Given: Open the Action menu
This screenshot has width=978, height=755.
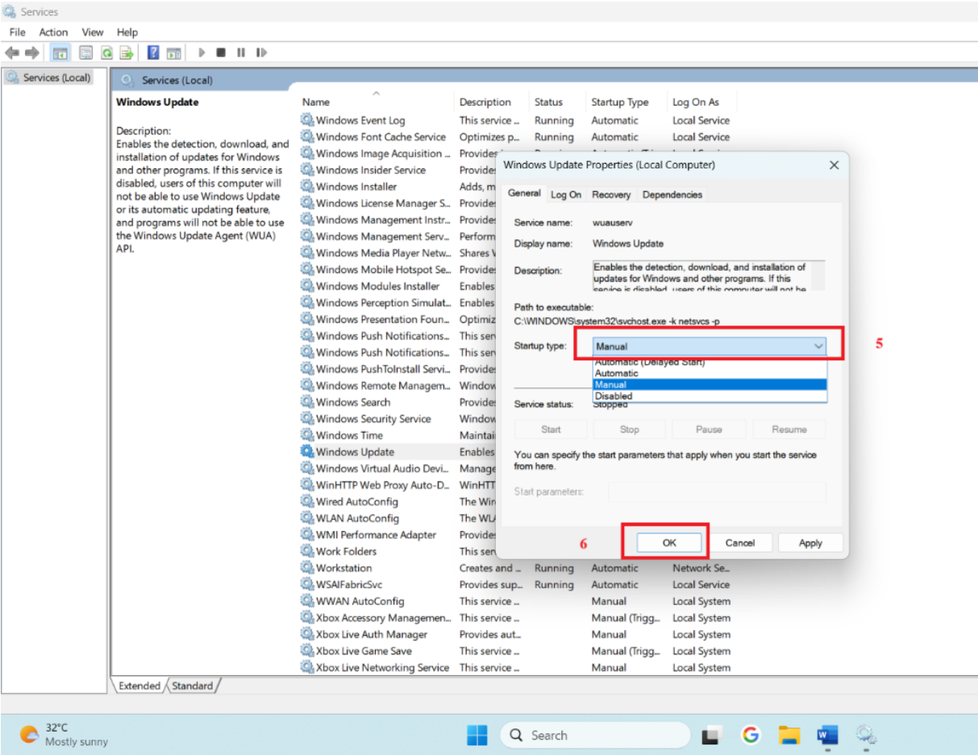Looking at the screenshot, I should tap(54, 32).
